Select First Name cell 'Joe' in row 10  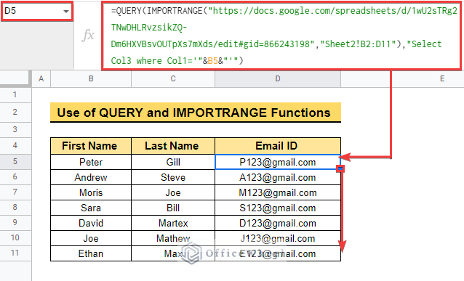[x=91, y=238]
